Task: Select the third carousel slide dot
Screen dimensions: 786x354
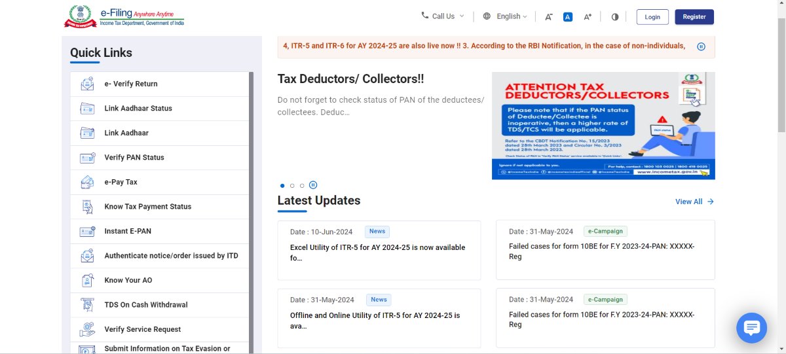Action: pyautogui.click(x=302, y=186)
